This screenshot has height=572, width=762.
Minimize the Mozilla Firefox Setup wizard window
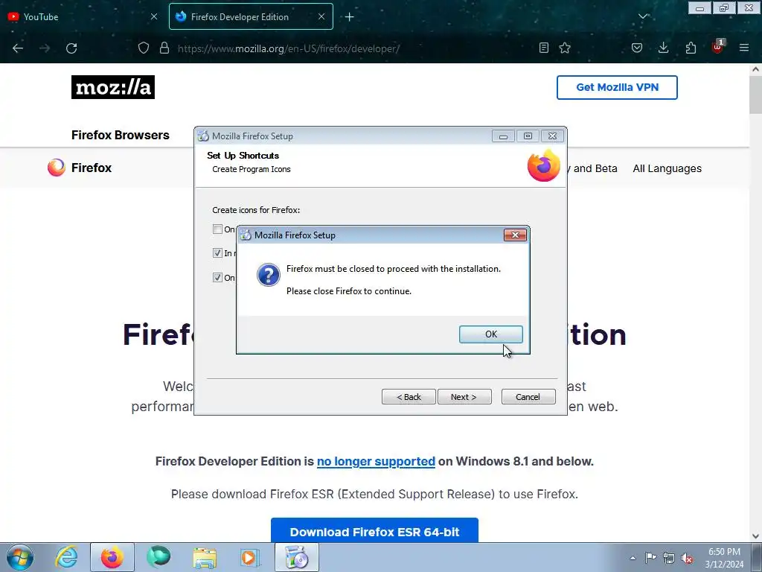click(x=503, y=136)
